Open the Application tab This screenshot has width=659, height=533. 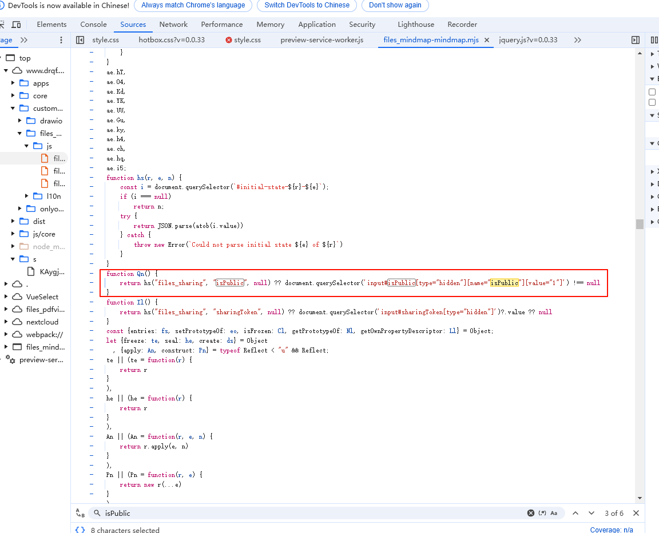317,25
